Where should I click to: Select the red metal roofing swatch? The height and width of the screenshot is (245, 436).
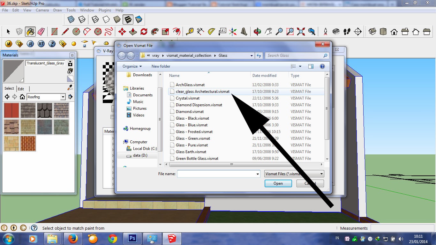click(x=11, y=110)
